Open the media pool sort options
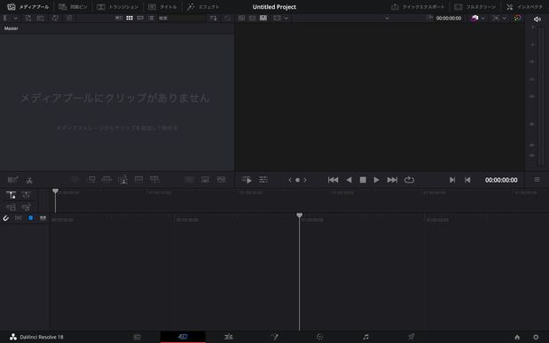 213,18
